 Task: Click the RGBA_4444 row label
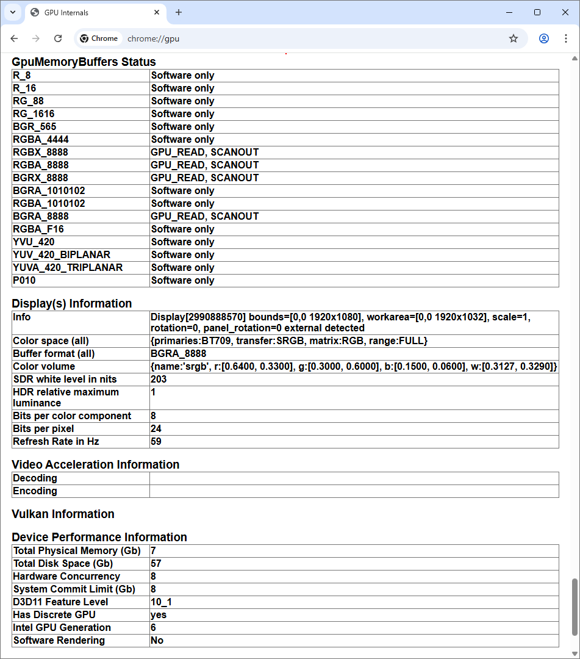[x=41, y=140]
